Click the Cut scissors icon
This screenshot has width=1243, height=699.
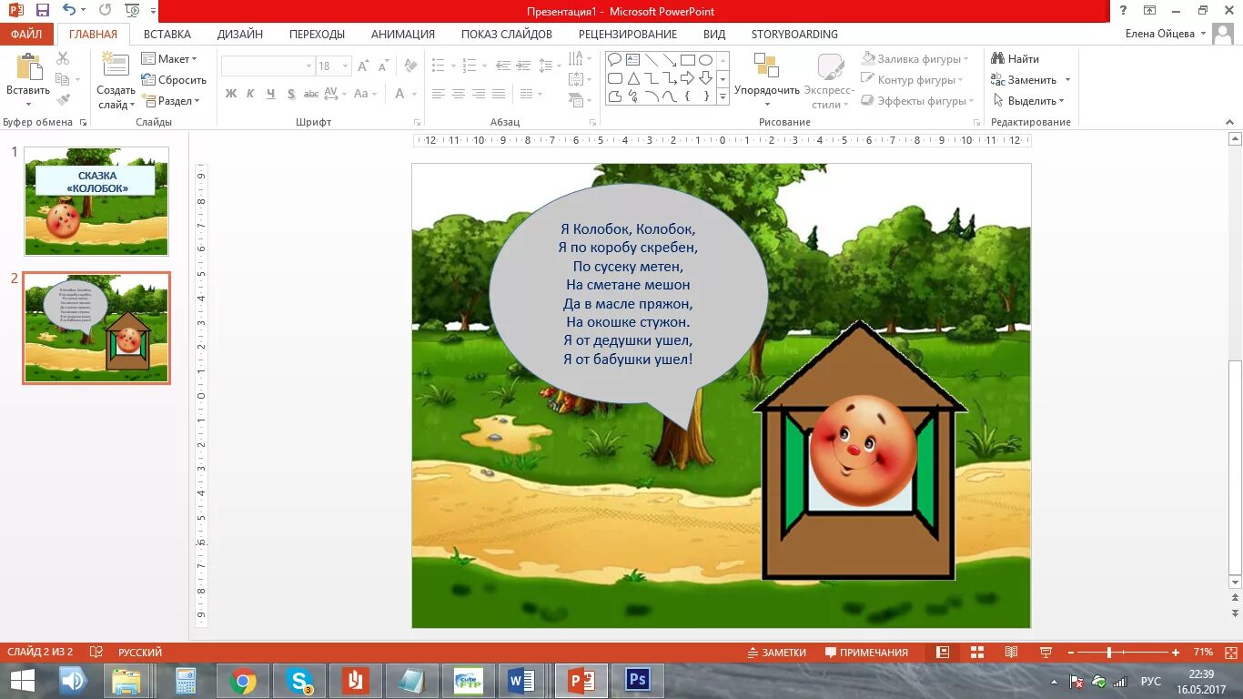[x=63, y=58]
